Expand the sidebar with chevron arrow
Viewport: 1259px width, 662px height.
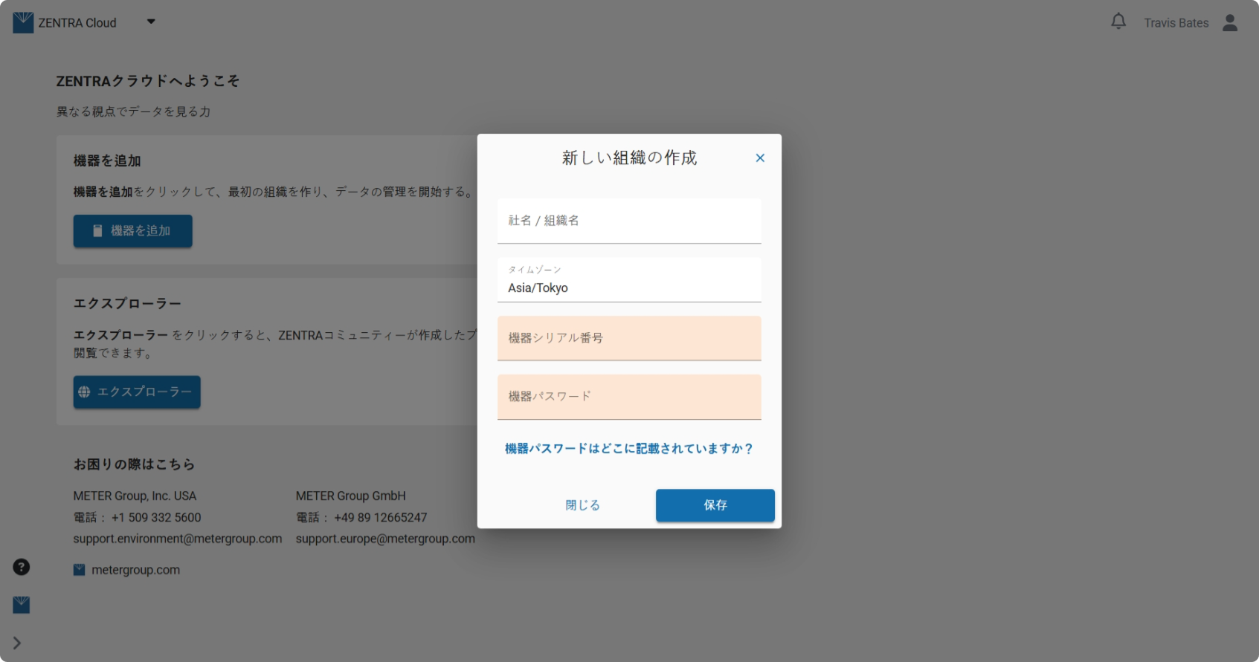click(x=17, y=643)
